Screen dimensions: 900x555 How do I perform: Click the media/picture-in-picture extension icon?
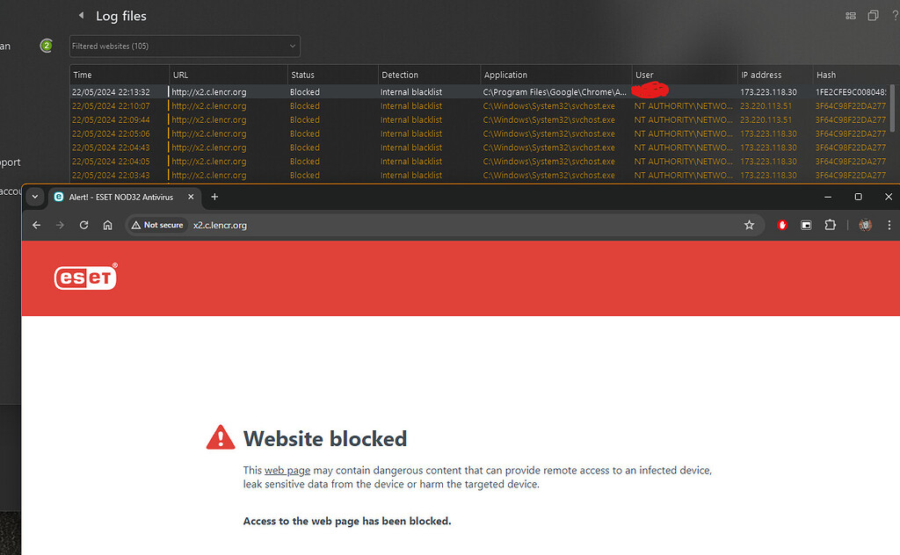806,225
